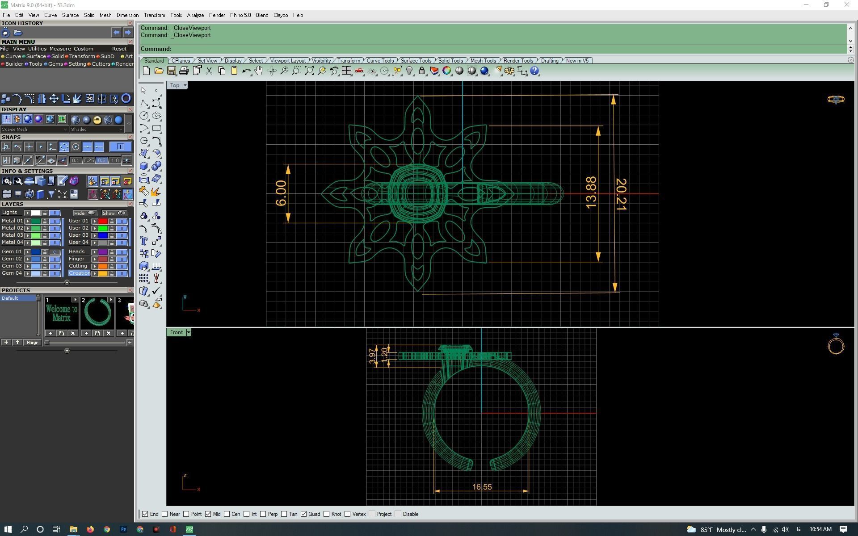Click the User 01 red color swatch
The width and height of the screenshot is (858, 536).
(x=103, y=221)
